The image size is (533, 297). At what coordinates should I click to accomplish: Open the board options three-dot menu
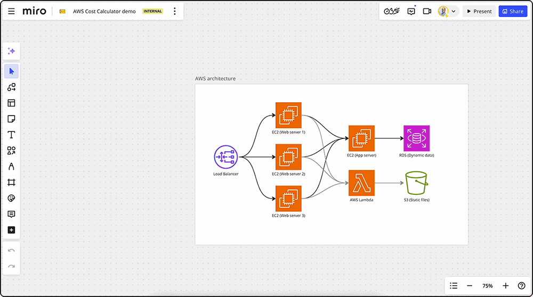[x=174, y=11]
